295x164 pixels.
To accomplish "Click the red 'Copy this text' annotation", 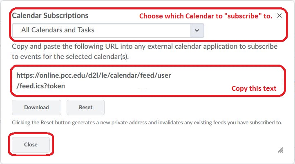I will 254,88.
